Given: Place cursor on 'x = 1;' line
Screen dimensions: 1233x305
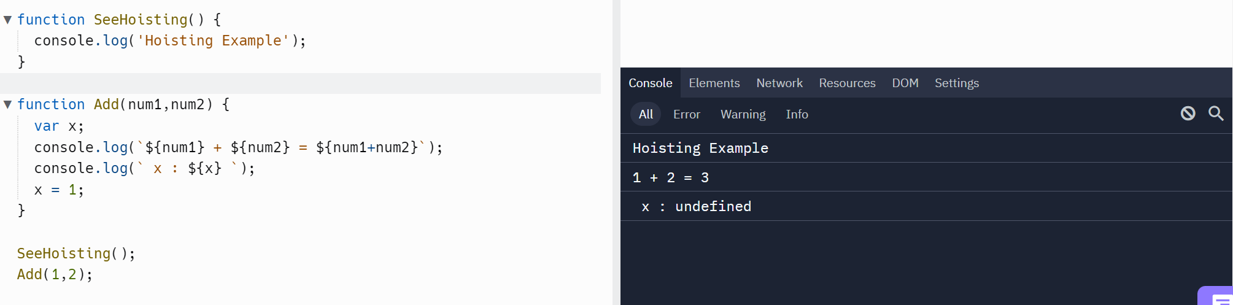Looking at the screenshot, I should [x=59, y=190].
